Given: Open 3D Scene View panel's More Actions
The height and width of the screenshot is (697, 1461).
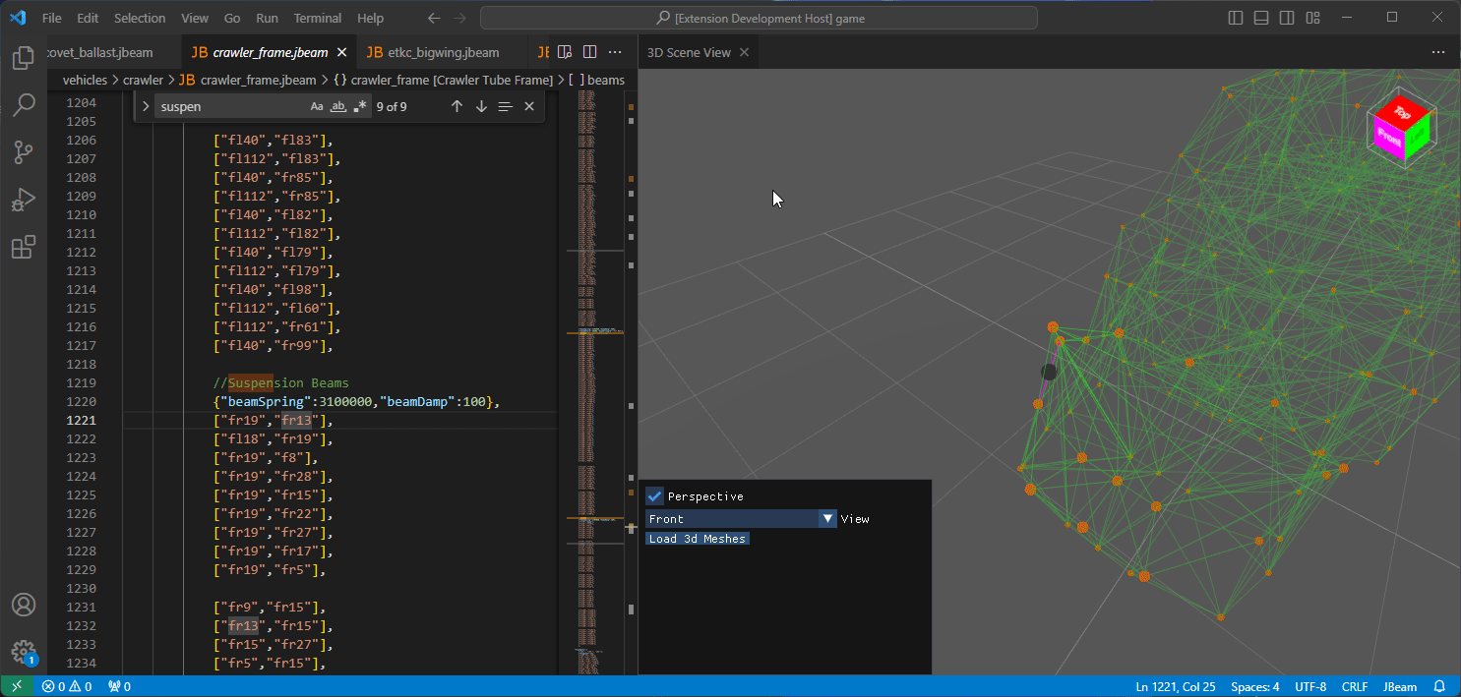Looking at the screenshot, I should tap(1438, 52).
